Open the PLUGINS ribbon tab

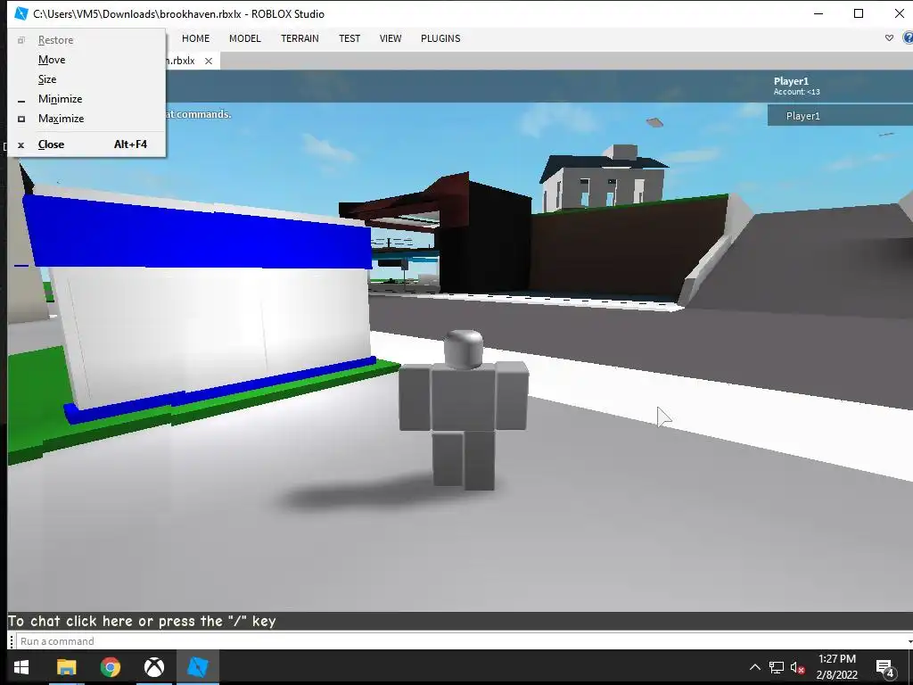click(440, 38)
